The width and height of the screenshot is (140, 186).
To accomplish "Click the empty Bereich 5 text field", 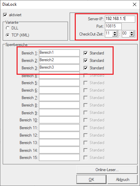I will [x=59, y=83].
